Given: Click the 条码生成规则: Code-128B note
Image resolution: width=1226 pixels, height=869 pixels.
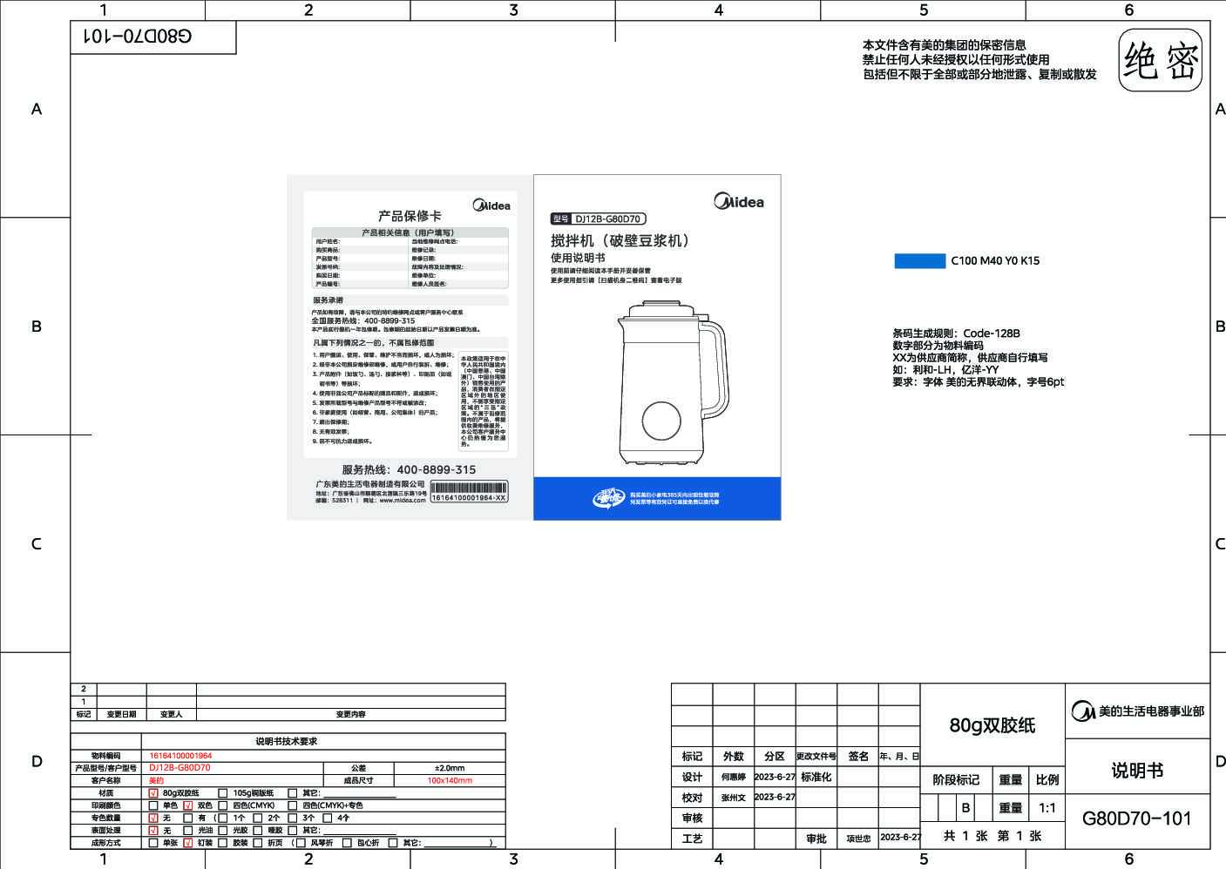Looking at the screenshot, I should pos(956,333).
